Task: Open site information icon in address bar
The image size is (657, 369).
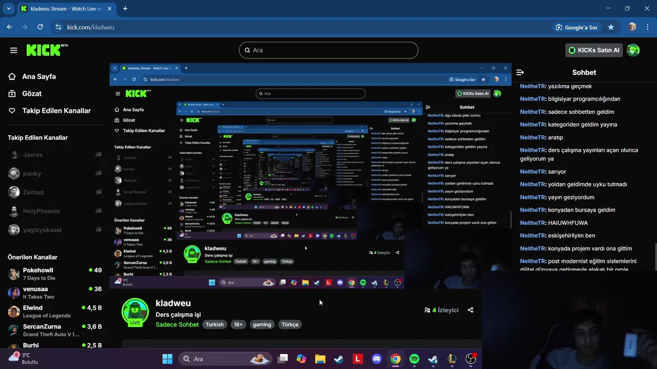Action: [59, 27]
